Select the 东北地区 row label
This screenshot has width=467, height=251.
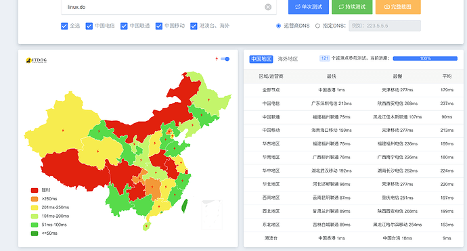(x=271, y=225)
